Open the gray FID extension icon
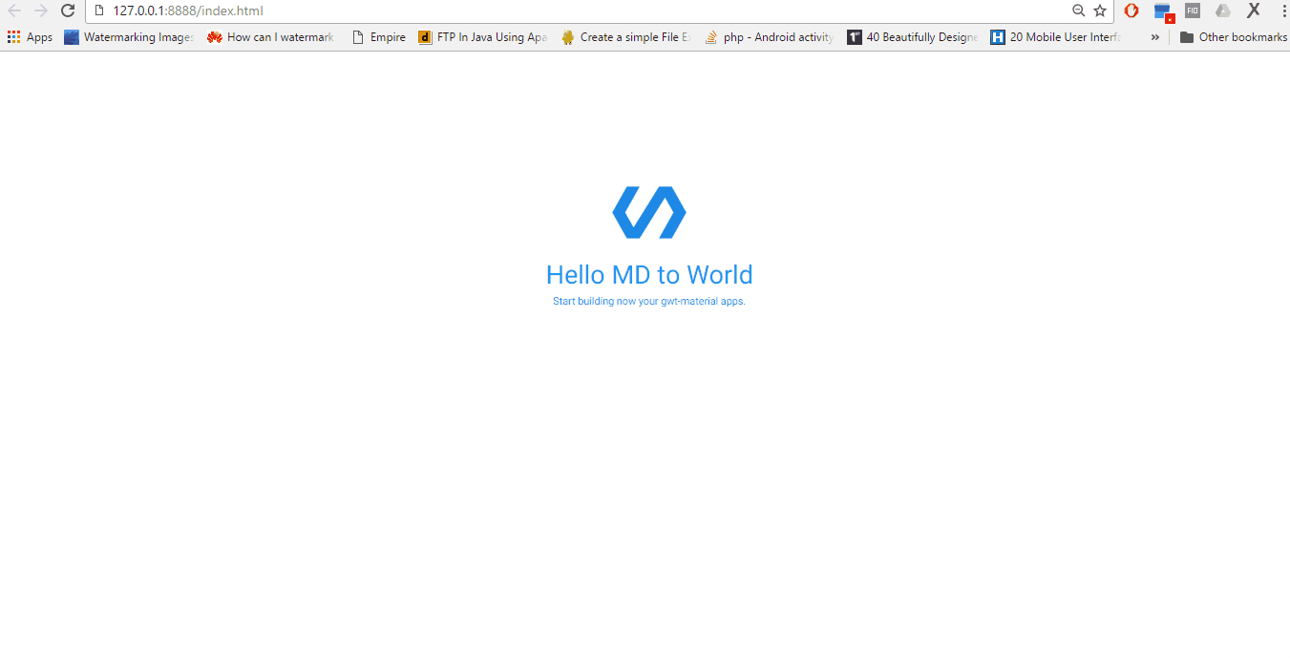Viewport: 1290px width, 658px height. coord(1193,11)
